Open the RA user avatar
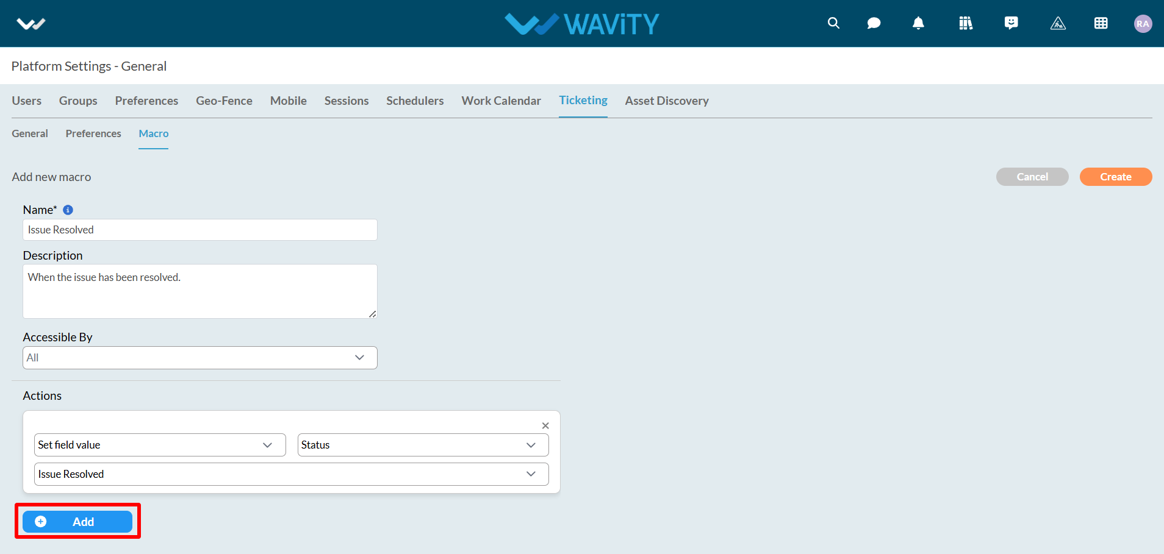 [1143, 24]
